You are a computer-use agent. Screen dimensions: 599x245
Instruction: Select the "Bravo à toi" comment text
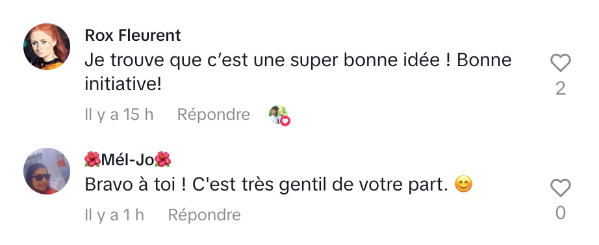click(x=130, y=185)
